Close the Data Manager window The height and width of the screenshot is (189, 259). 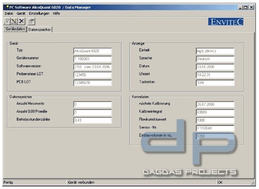(x=252, y=7)
